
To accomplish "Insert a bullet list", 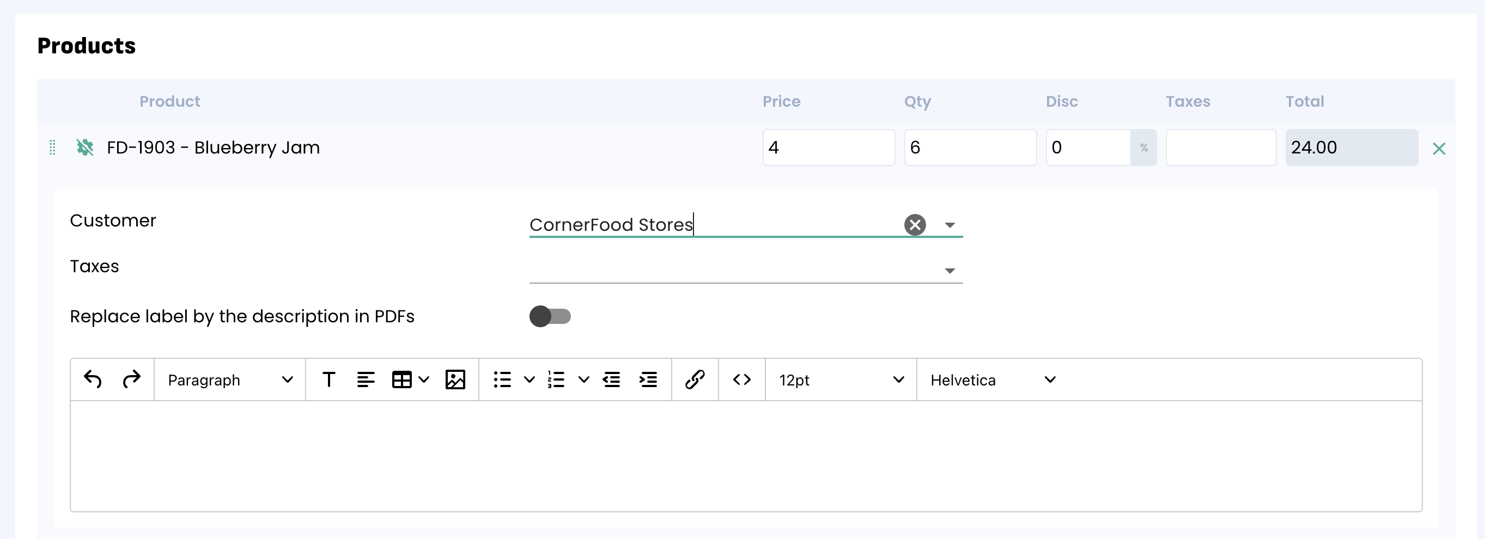I will tap(502, 379).
